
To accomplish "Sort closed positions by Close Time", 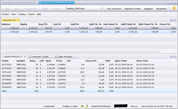I will point(142,61).
